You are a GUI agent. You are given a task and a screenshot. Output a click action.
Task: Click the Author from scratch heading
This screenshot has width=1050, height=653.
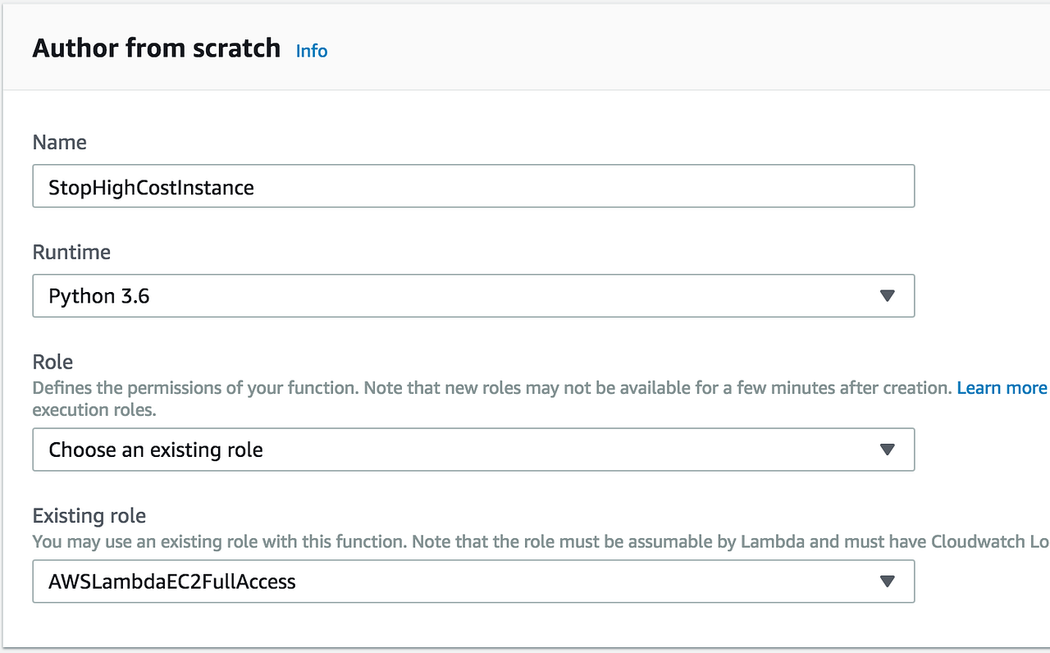click(157, 48)
